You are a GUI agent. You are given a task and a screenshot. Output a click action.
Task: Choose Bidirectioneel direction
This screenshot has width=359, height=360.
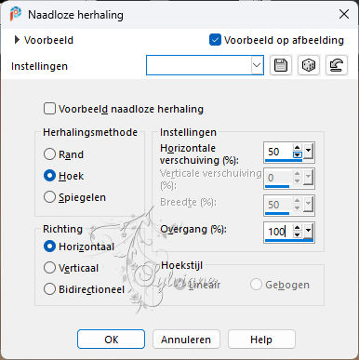(x=49, y=289)
